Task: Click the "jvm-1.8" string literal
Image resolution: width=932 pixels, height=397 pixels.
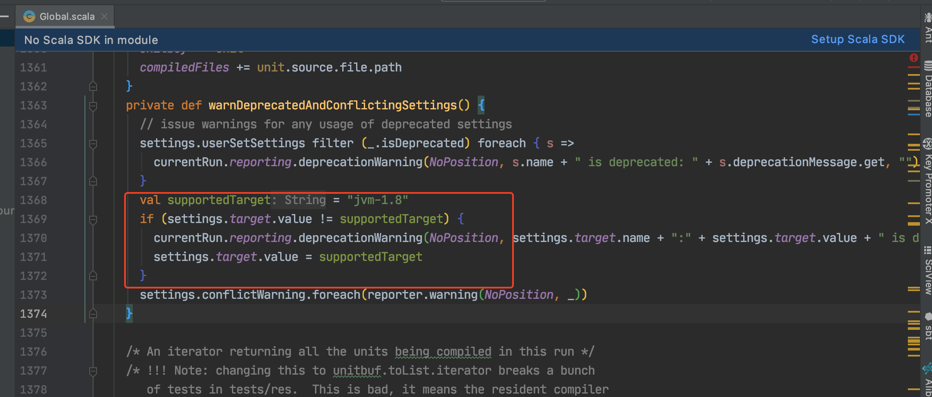Action: (378, 200)
